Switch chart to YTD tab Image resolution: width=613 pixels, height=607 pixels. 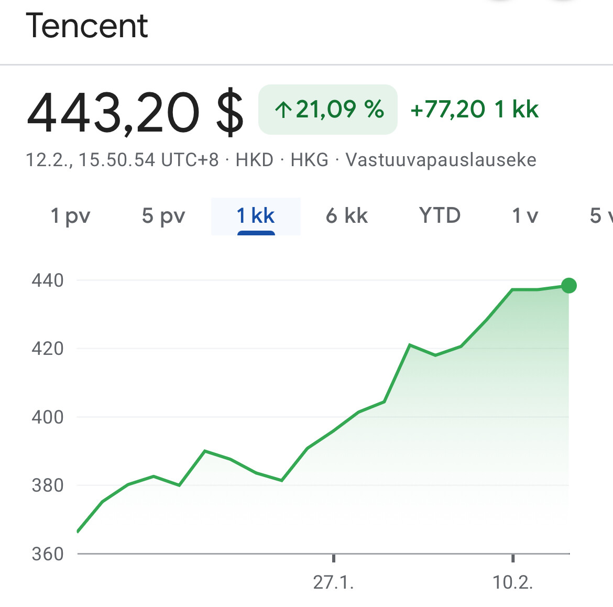[440, 215]
